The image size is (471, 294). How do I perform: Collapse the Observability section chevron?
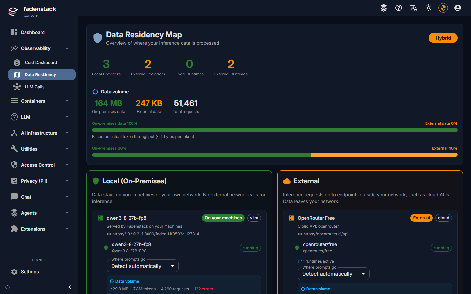click(x=67, y=48)
